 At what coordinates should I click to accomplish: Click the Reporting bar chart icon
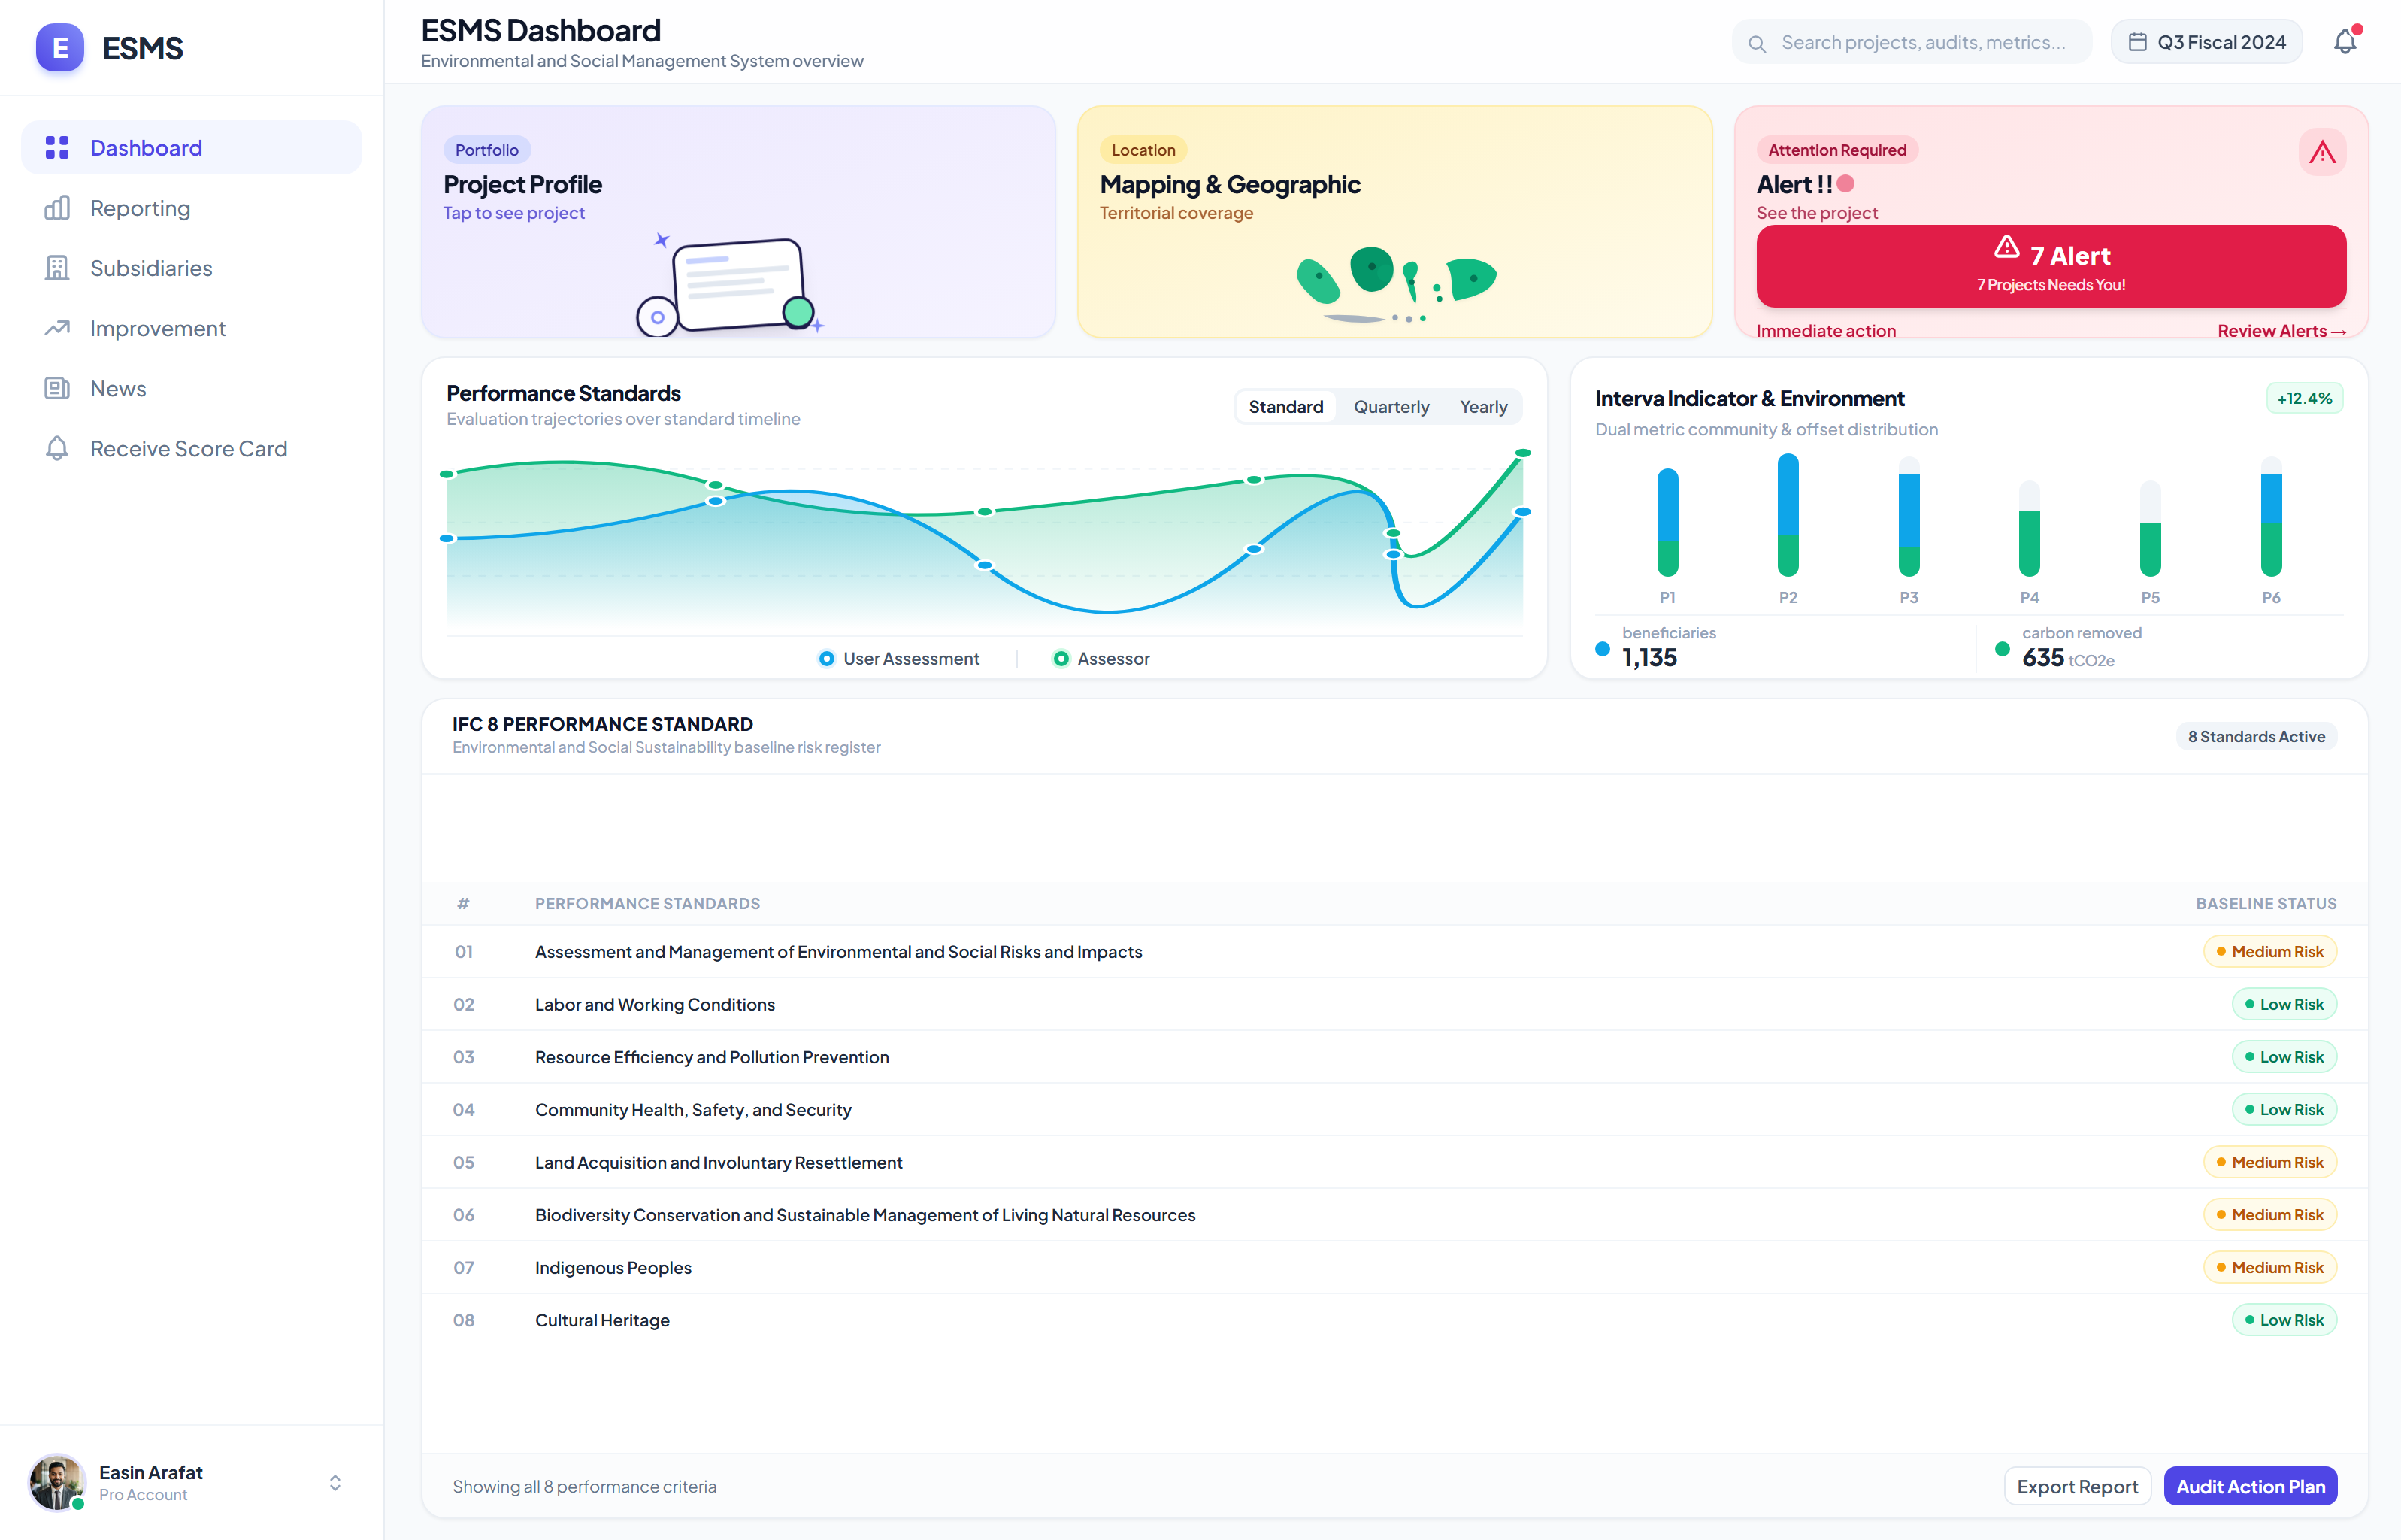(x=57, y=208)
